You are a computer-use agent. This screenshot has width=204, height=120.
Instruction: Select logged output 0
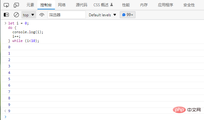(x=9, y=47)
